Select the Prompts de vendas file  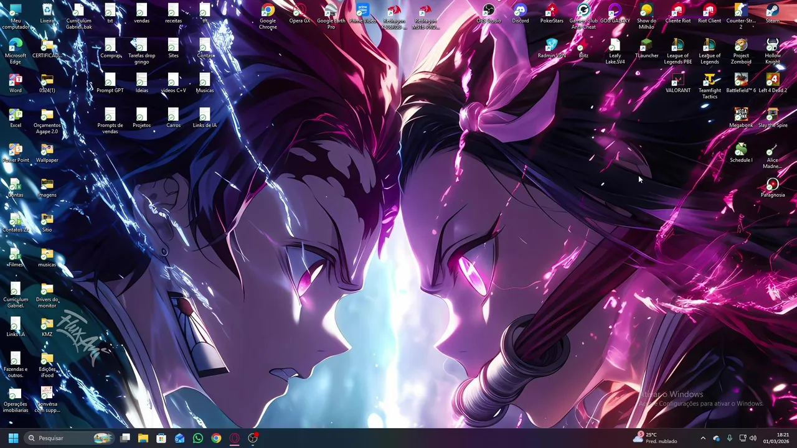coord(110,121)
